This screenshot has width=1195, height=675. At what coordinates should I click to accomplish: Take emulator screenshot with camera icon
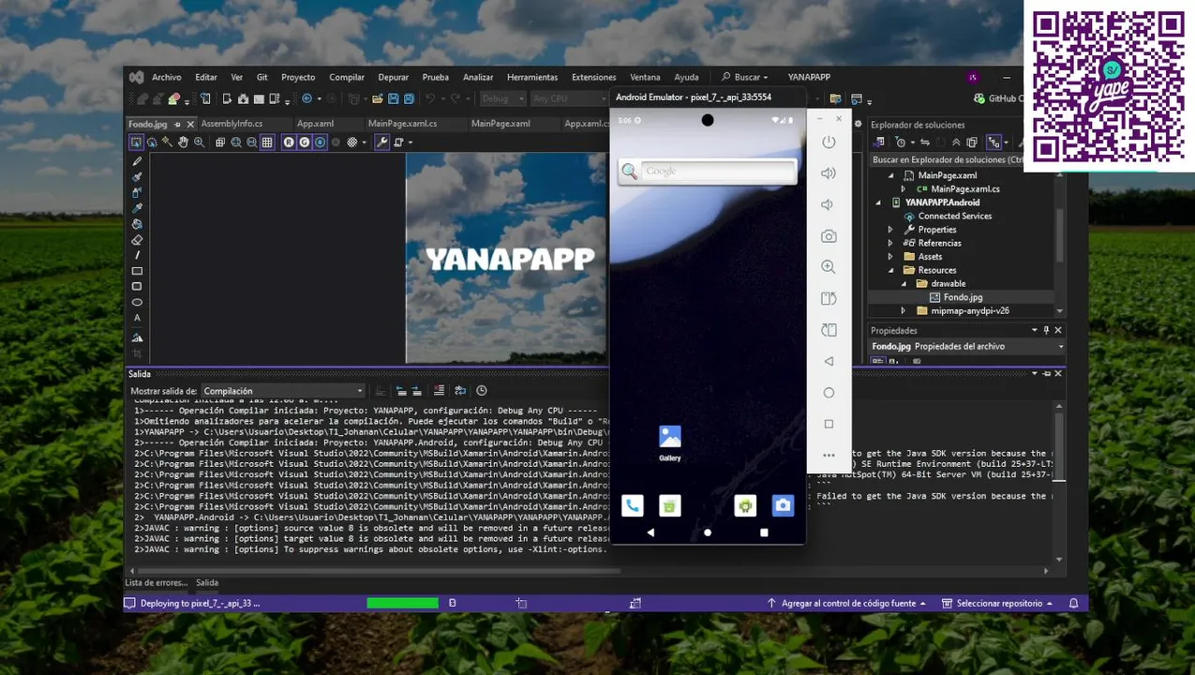click(829, 236)
